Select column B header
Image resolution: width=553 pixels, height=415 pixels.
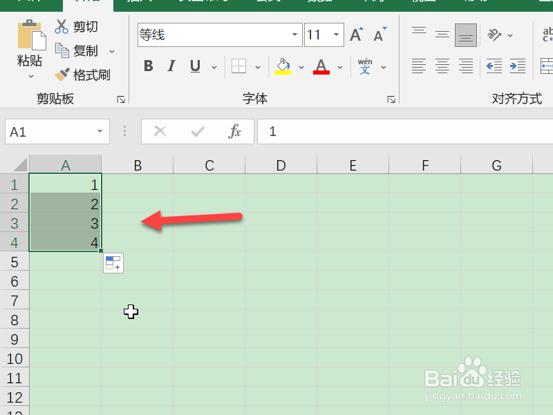tap(138, 165)
